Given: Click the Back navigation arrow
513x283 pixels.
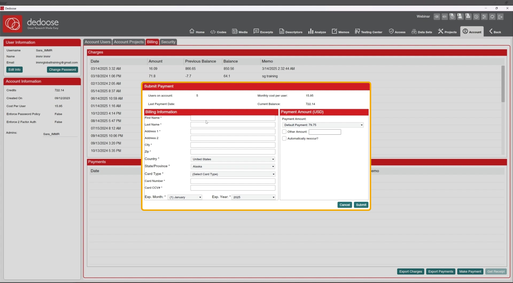Looking at the screenshot, I should coord(495,31).
